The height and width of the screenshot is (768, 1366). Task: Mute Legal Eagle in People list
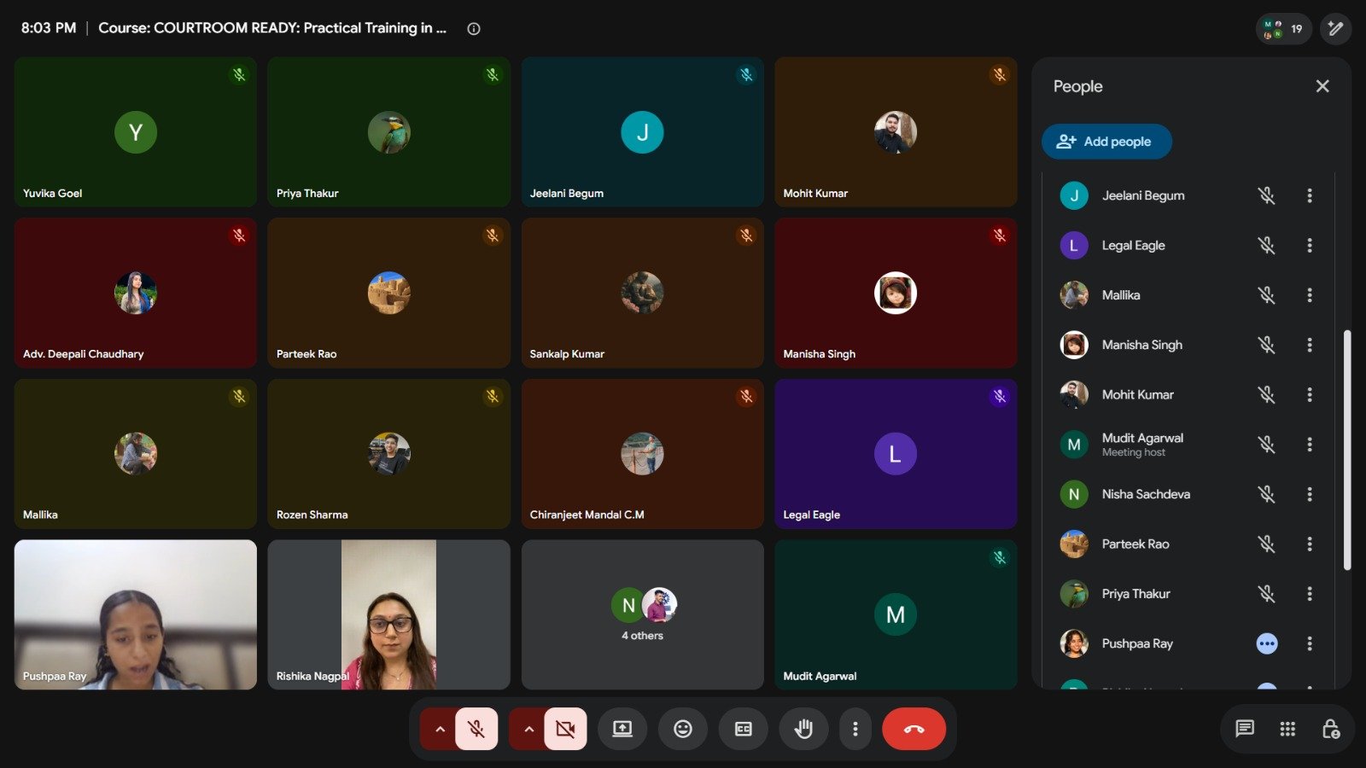1266,245
